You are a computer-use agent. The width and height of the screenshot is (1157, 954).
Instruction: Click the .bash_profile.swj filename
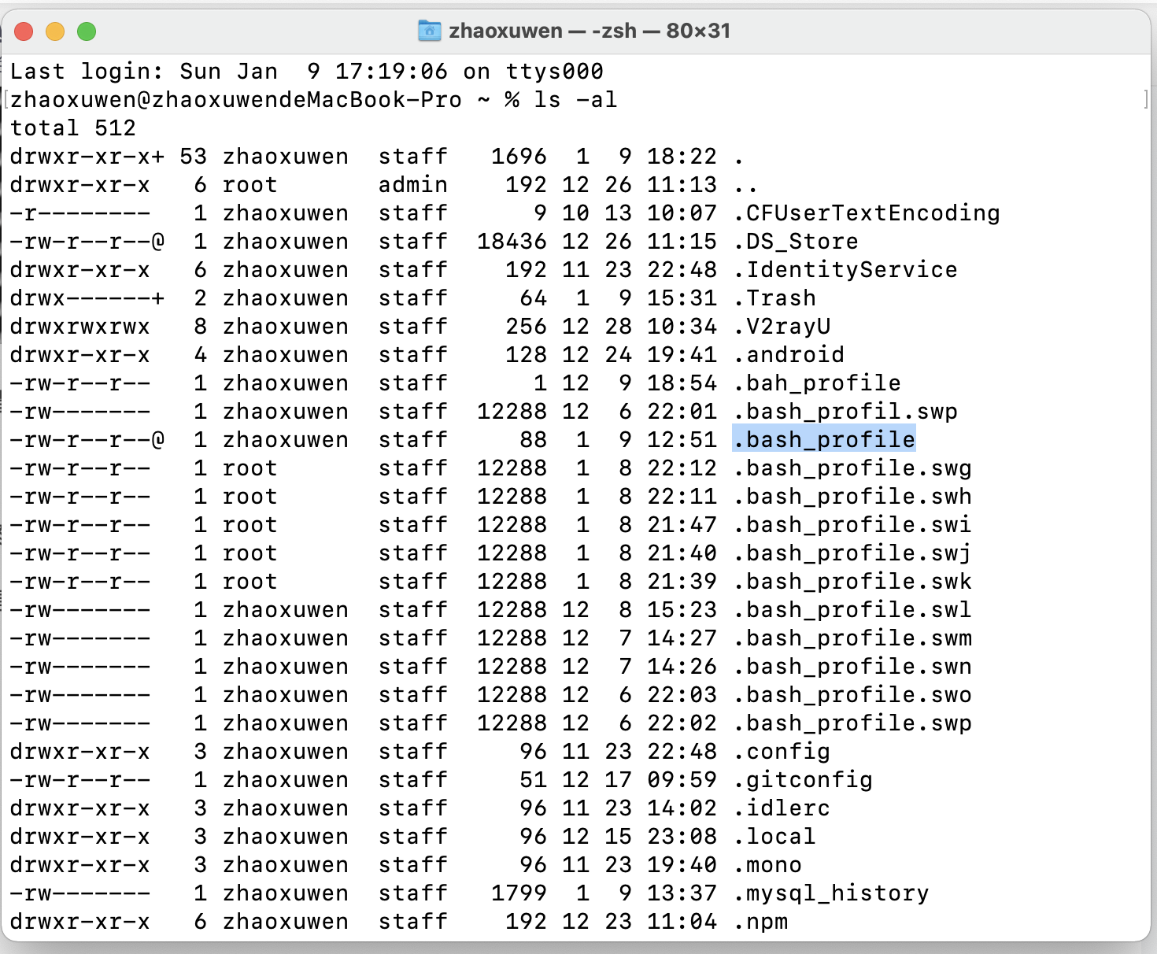852,553
